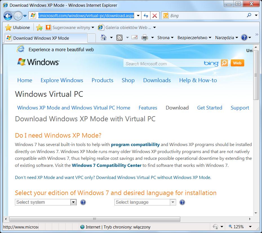Screen dimensions: 262x233
Task: Go back using the Back arrow button
Action: tap(8, 16)
